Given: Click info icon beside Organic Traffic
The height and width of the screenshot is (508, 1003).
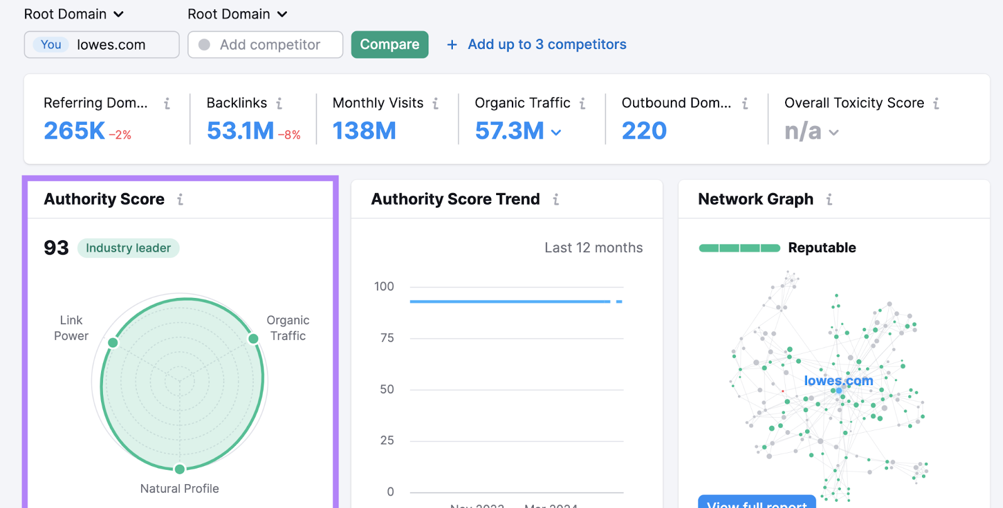Looking at the screenshot, I should coord(582,103).
